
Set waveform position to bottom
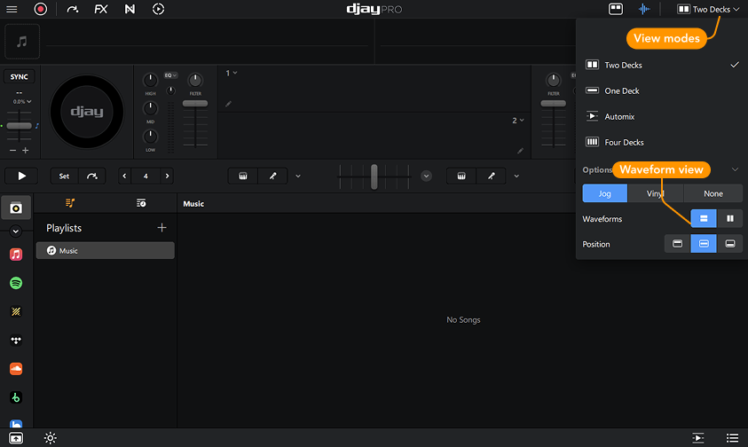pos(730,244)
